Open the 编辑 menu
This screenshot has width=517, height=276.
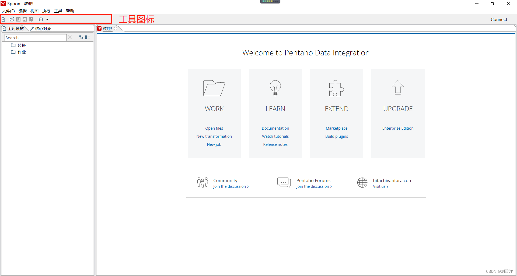(23, 11)
